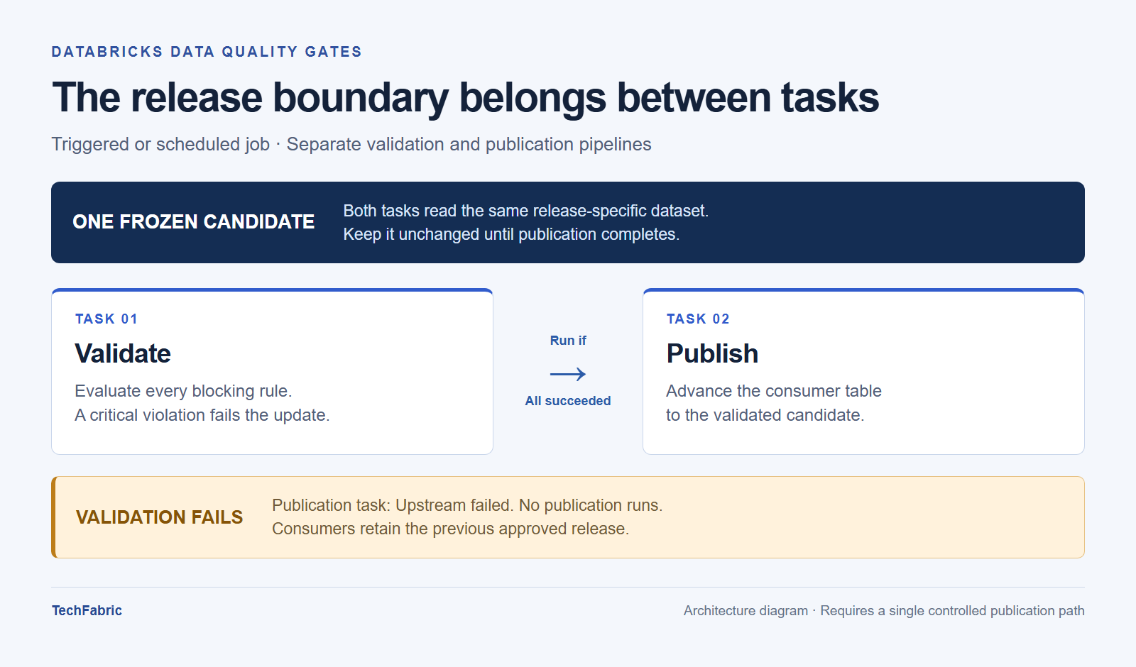Image resolution: width=1136 pixels, height=667 pixels.
Task: Click 'Consumers retain the previous approved release.'
Action: tap(451, 529)
